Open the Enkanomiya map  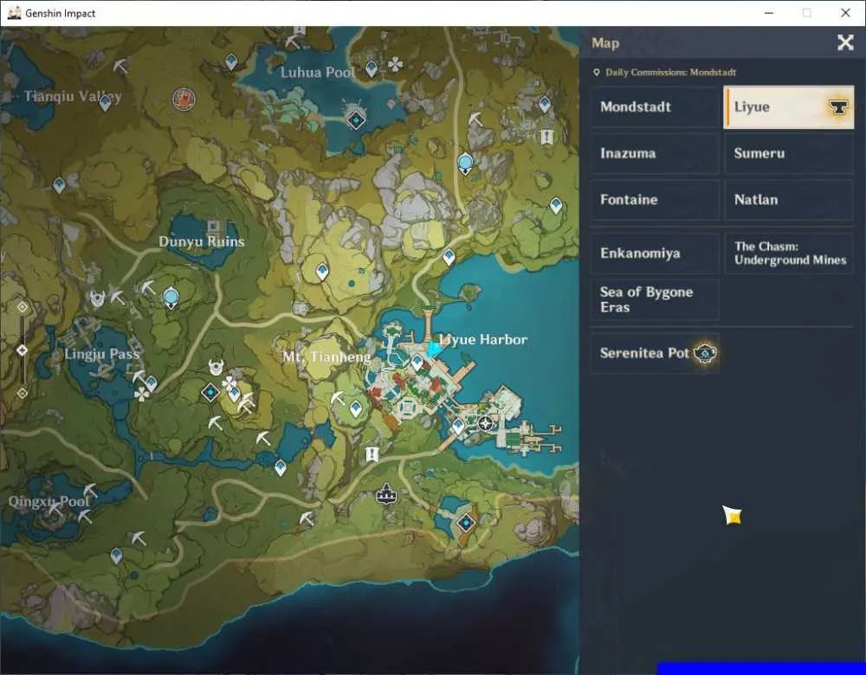pyautogui.click(x=655, y=254)
